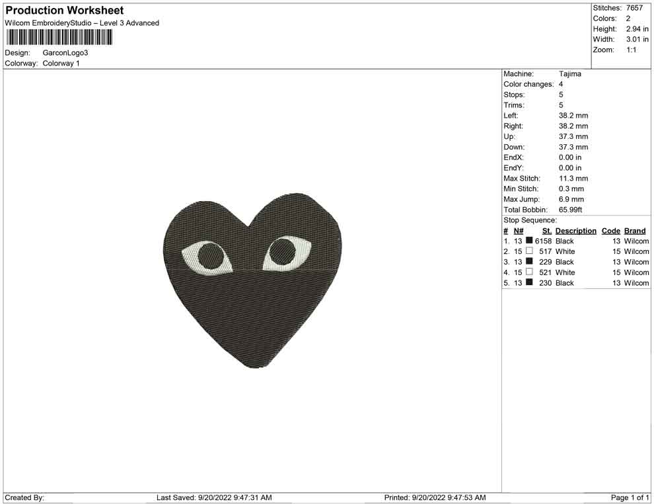Screen dimensions: 654x504
Task: Click the Max Jump value 6.9 mm
Action: point(571,199)
